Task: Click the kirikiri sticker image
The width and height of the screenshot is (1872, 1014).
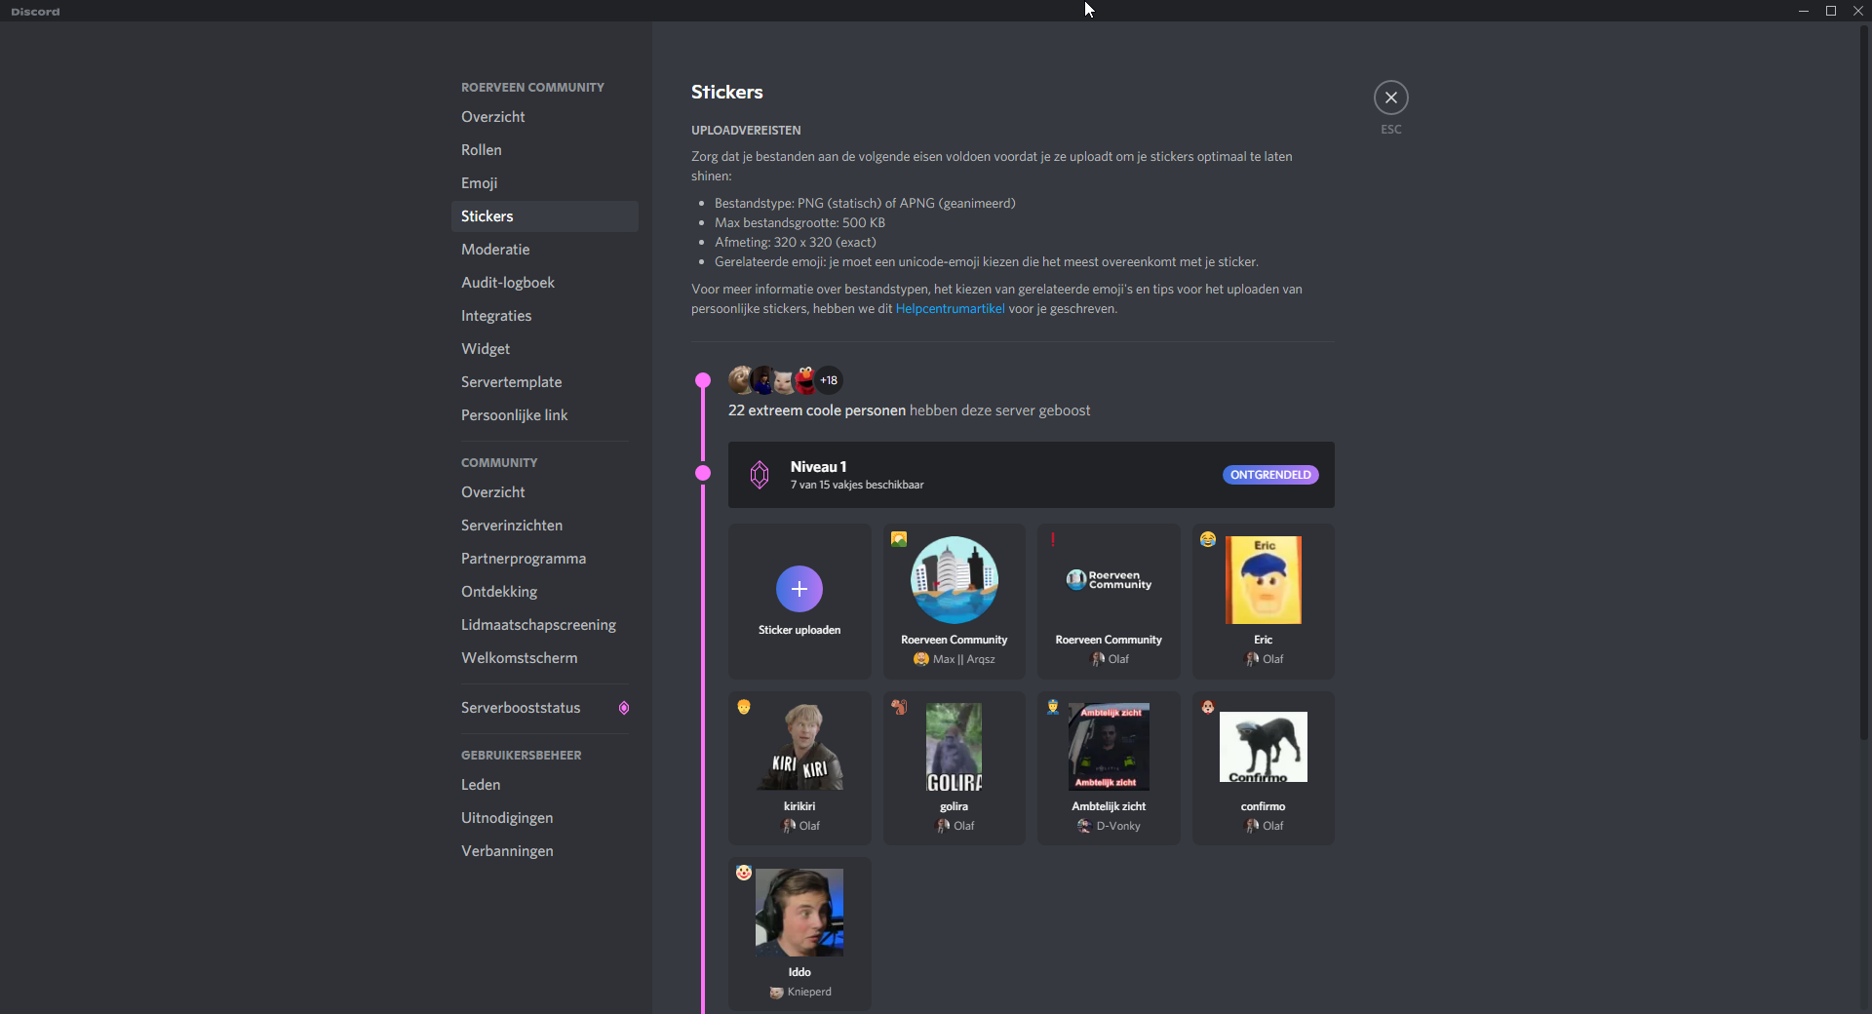Action: tap(799, 747)
